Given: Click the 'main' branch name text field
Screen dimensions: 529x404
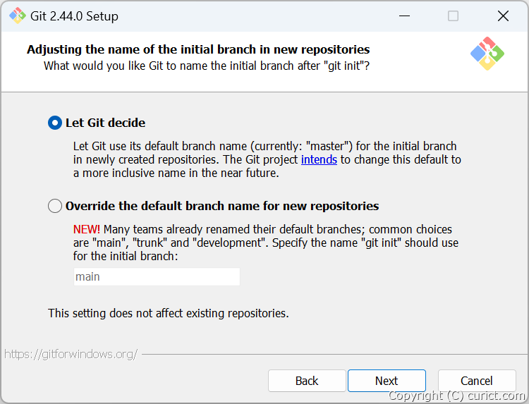Looking at the screenshot, I should (157, 276).
